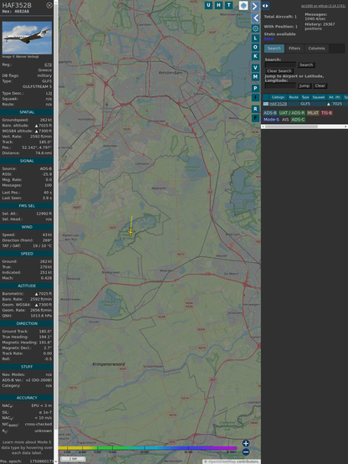Expand sidebar with right arrow button

pyautogui.click(x=255, y=6)
